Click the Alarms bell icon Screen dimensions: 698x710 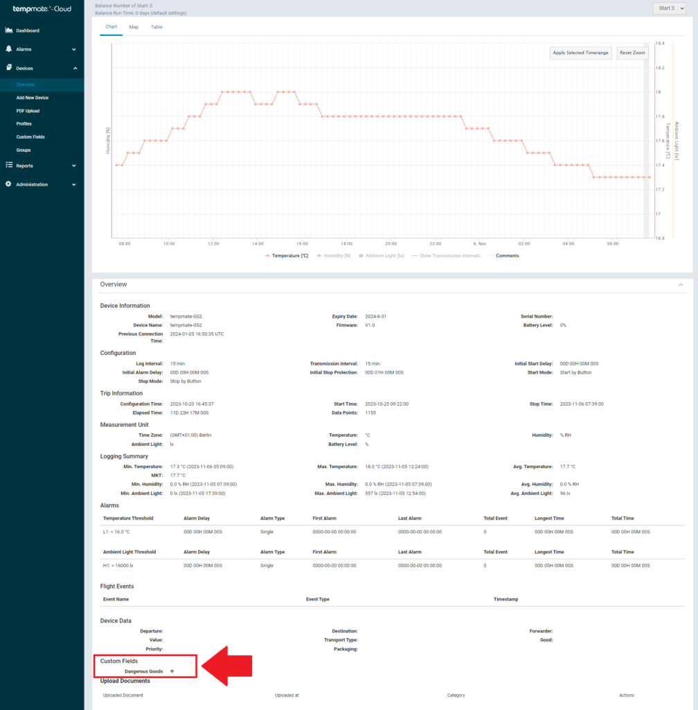8,49
